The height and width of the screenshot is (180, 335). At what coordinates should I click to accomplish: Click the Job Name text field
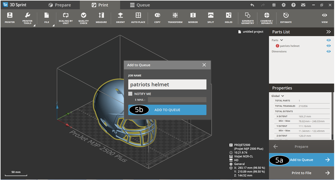[167, 84]
